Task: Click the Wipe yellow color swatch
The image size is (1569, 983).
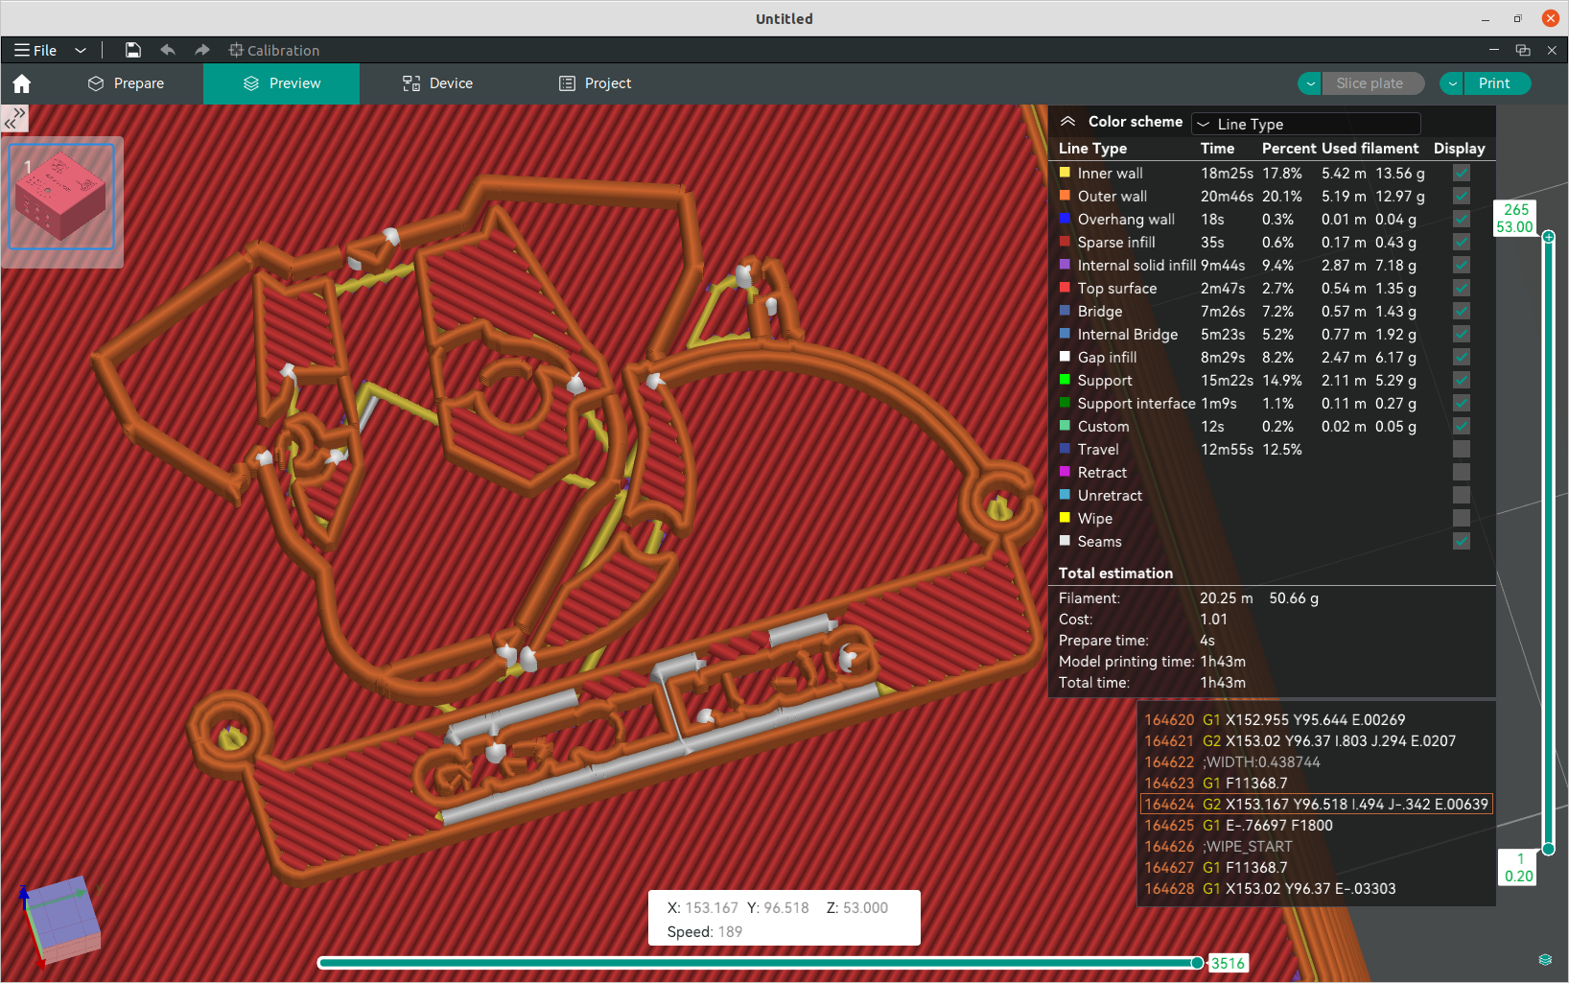Action: point(1065,518)
